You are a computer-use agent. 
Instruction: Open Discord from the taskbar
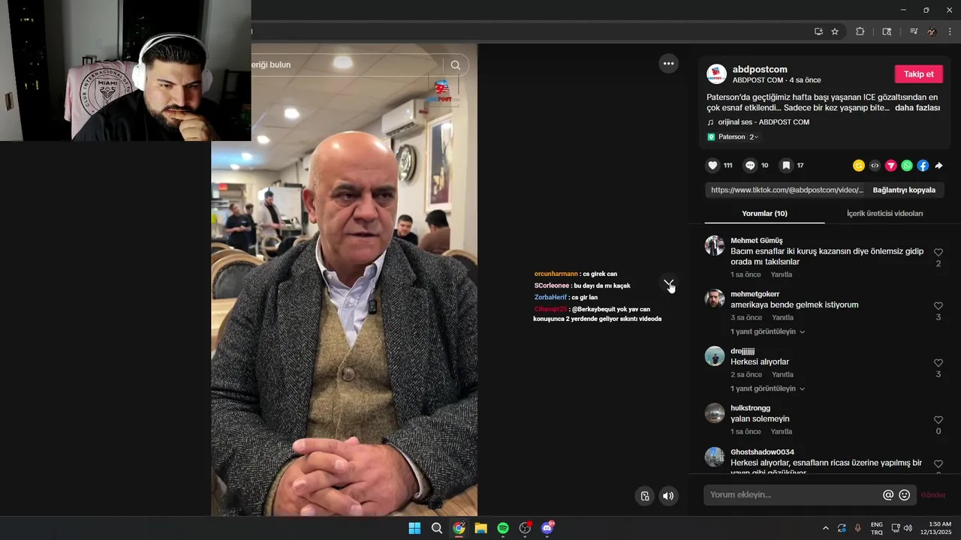pyautogui.click(x=548, y=528)
